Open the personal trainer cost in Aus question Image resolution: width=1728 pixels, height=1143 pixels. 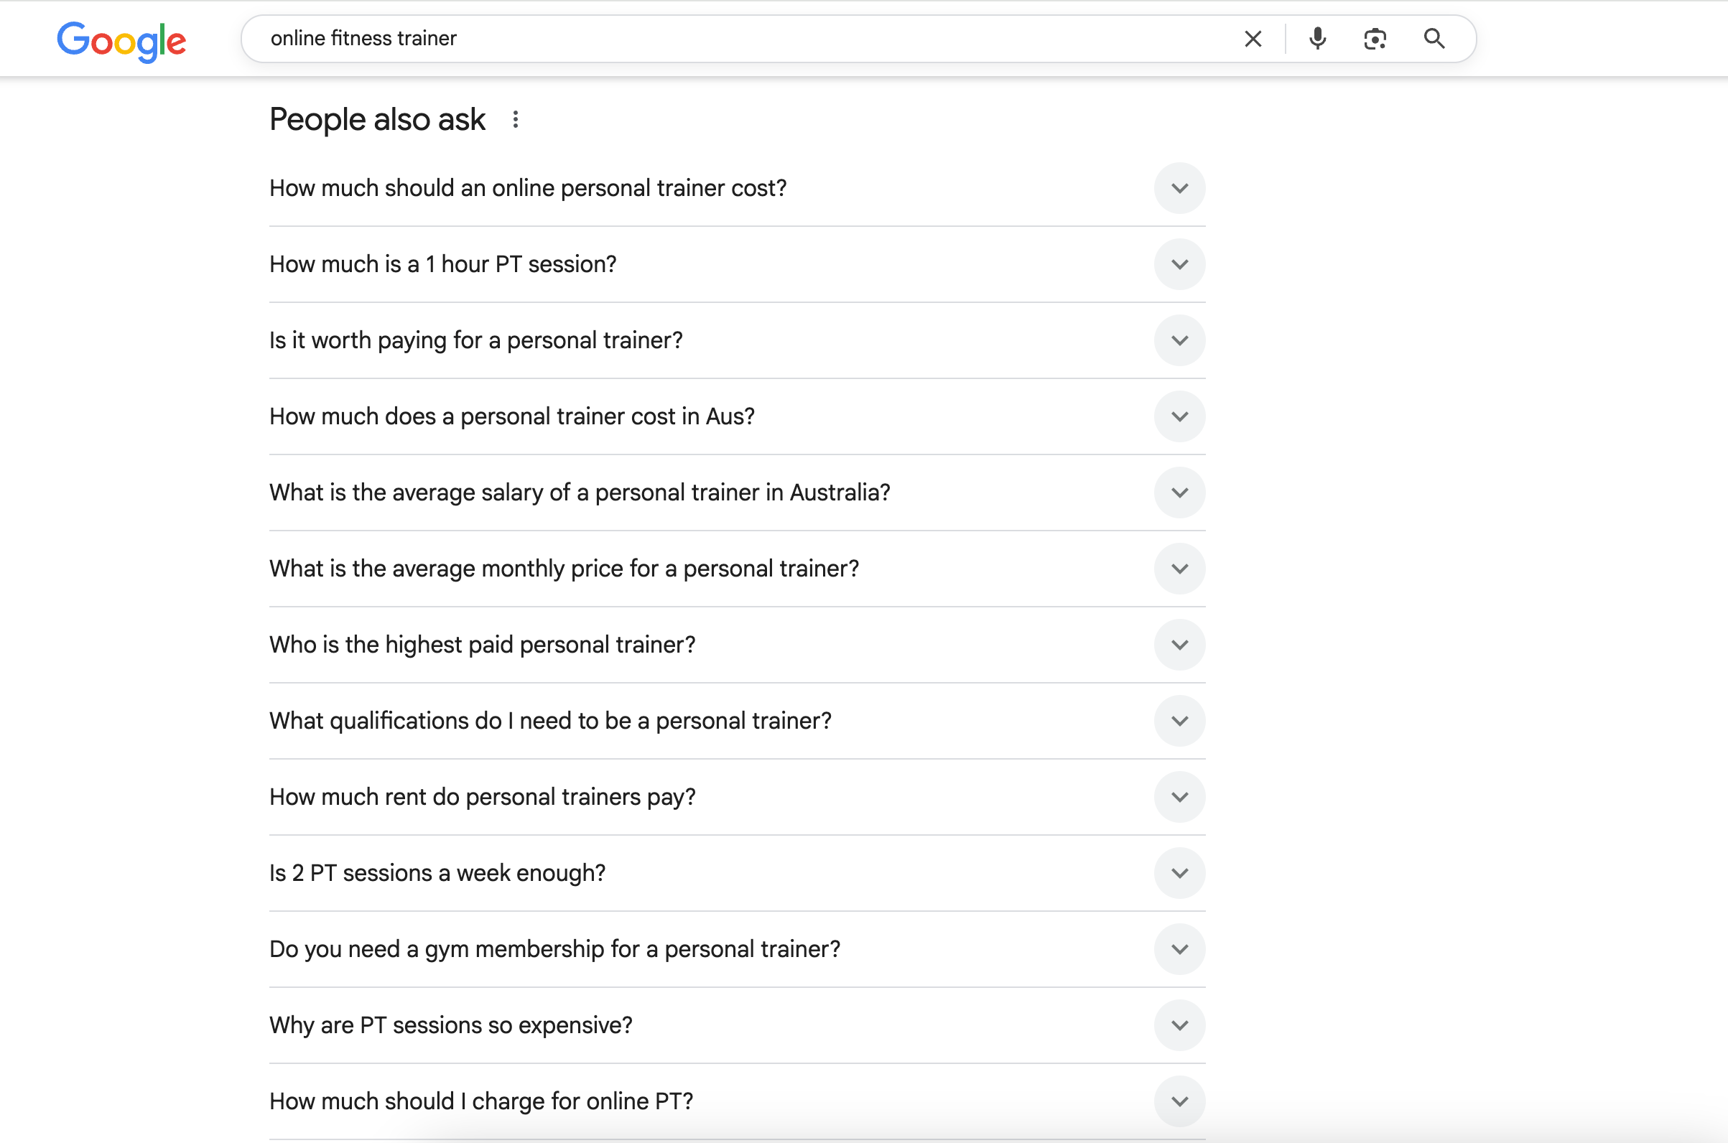tap(1179, 417)
